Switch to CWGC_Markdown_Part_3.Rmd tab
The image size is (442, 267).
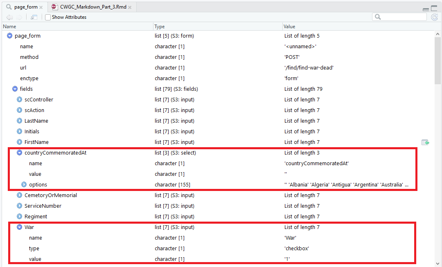click(93, 7)
